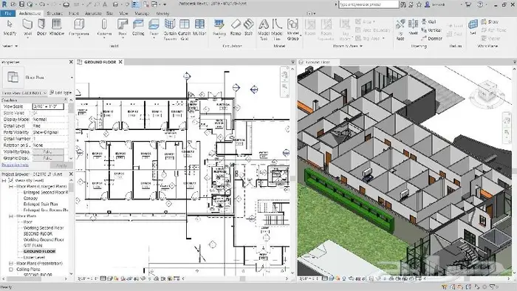
Task: Select the Model Group tool
Action: pos(292,29)
